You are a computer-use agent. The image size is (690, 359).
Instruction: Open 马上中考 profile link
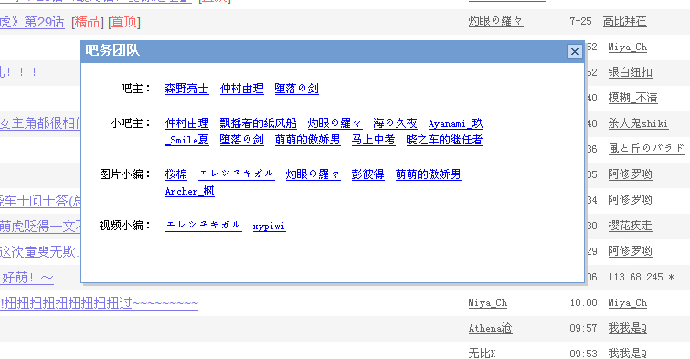[x=373, y=140]
